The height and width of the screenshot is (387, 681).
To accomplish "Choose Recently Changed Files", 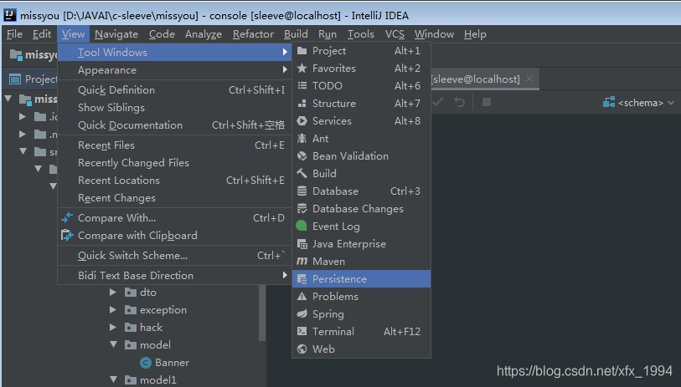I will coord(174,162).
